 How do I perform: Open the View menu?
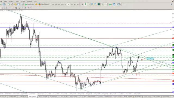(5, 1)
